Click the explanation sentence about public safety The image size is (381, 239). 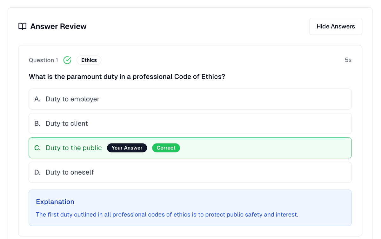tap(167, 215)
